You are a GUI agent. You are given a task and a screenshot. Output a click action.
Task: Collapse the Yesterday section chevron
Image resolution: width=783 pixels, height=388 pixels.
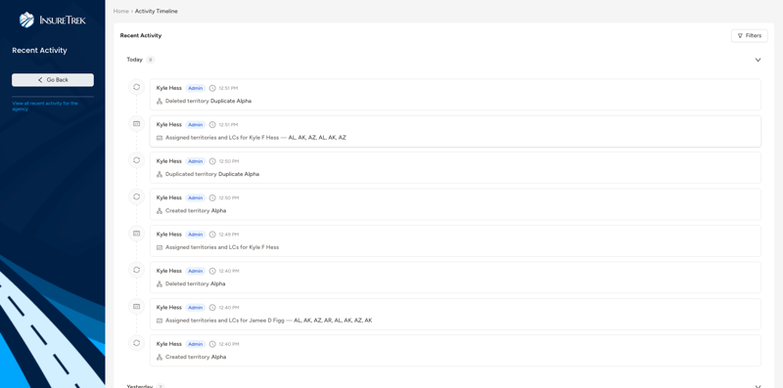(758, 386)
